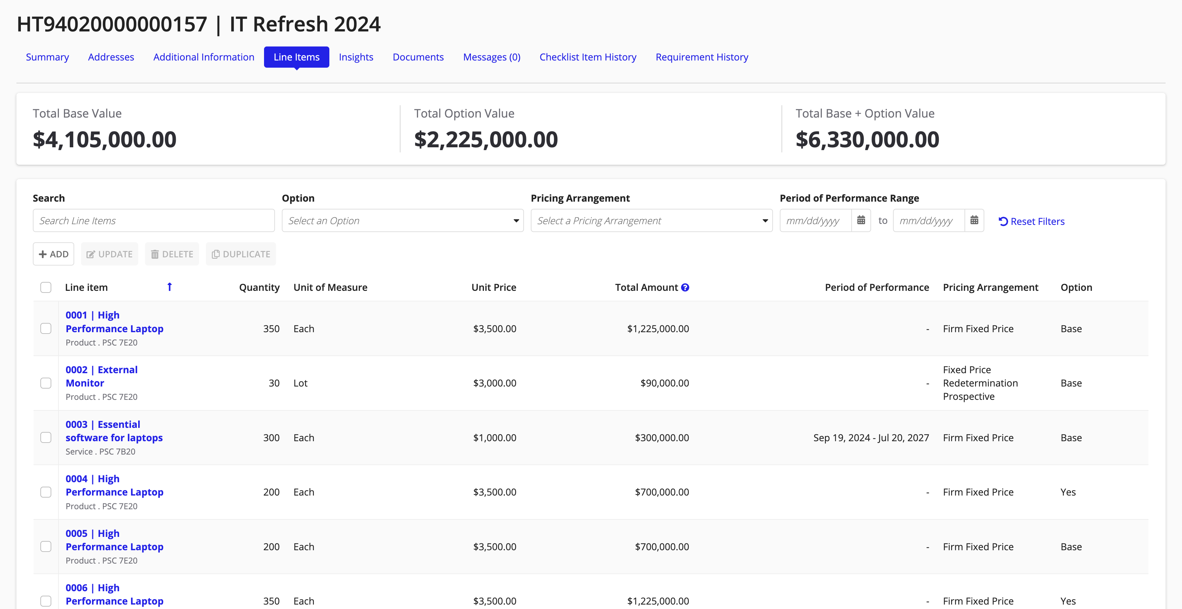1182x609 pixels.
Task: Open line item 0001 High Performance Laptop
Action: [114, 322]
